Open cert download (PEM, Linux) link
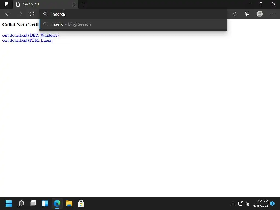 point(27,40)
